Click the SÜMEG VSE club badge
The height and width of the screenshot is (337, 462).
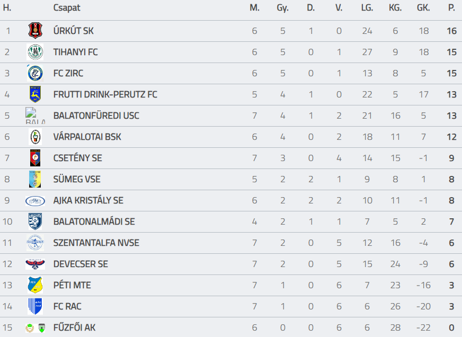pos(35,179)
